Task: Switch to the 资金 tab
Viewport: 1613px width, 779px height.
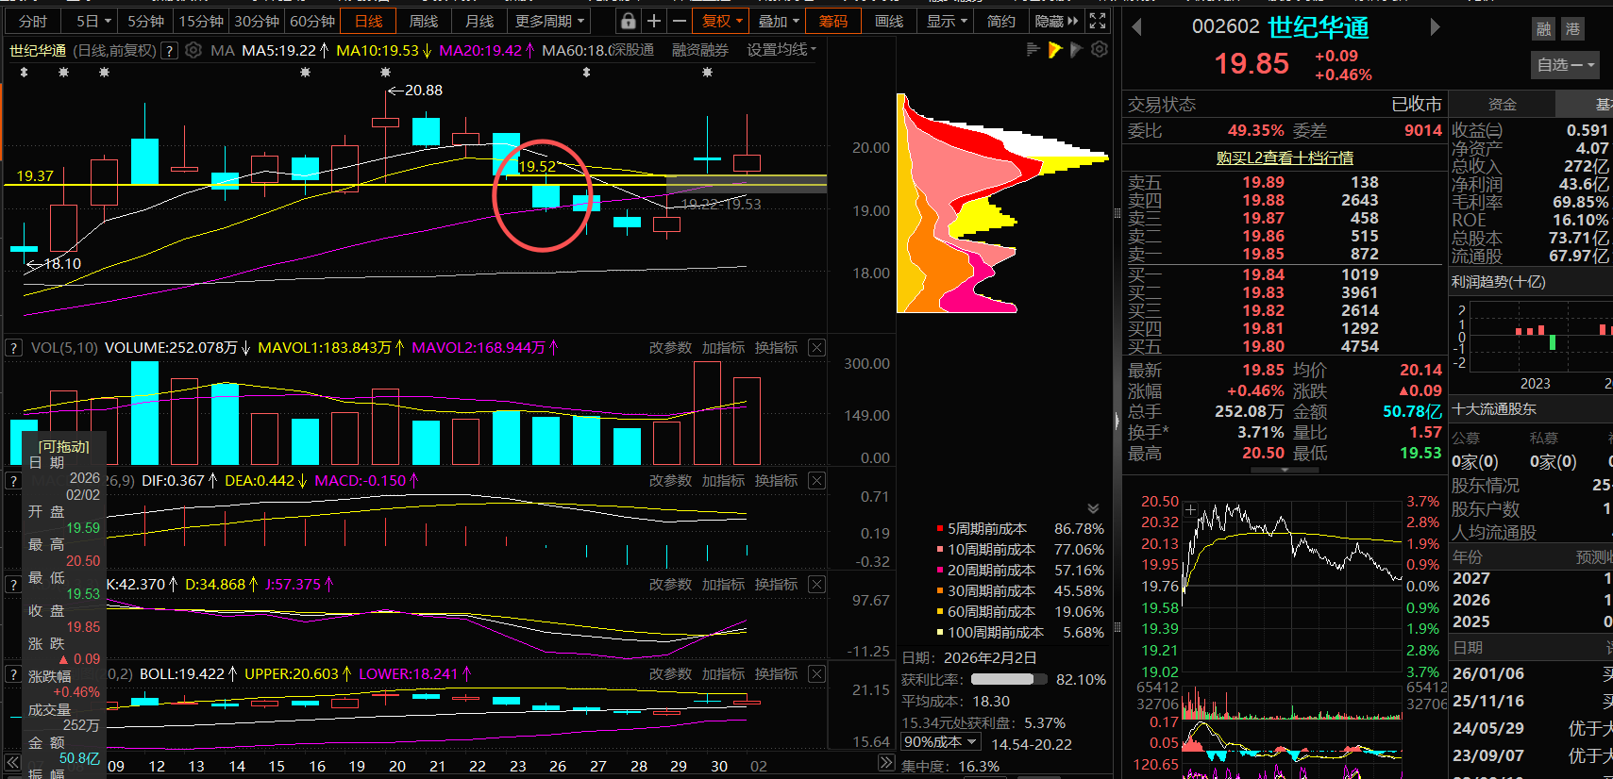Action: tap(1502, 105)
